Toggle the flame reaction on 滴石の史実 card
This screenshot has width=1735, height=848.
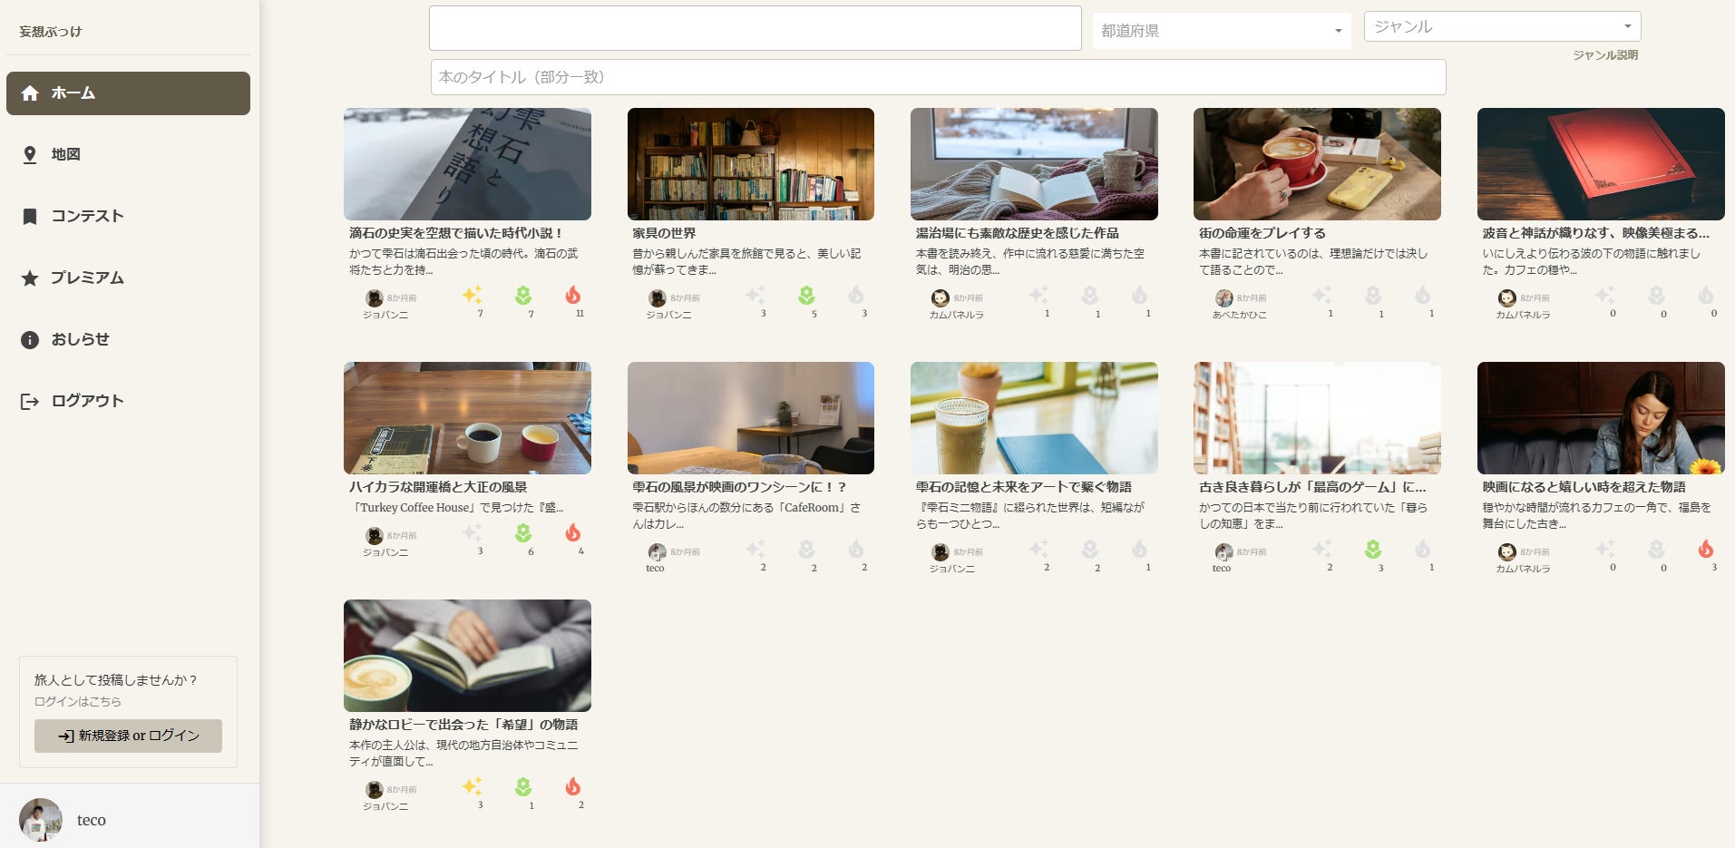[x=573, y=295]
